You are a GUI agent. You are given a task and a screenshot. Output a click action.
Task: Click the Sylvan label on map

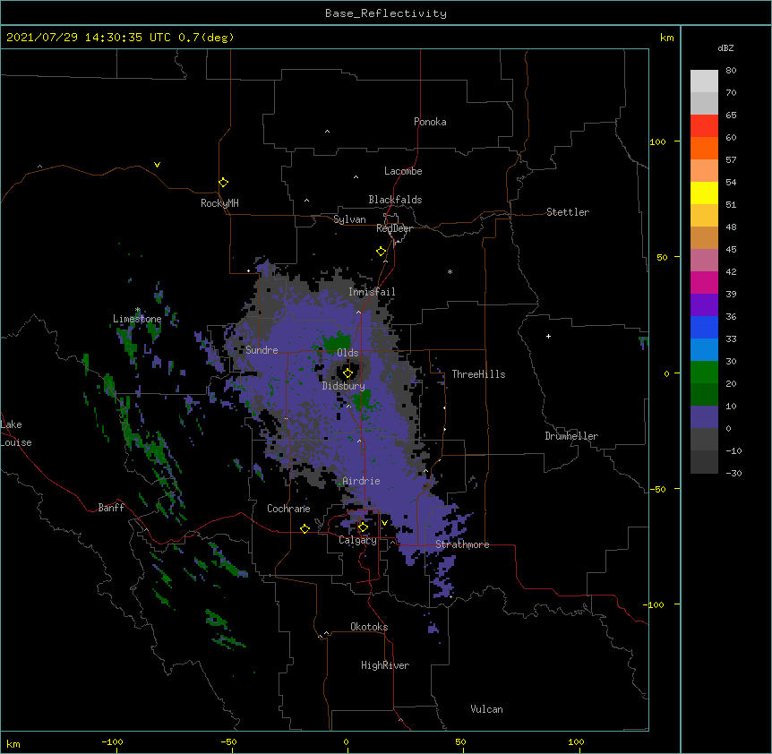[x=349, y=219]
